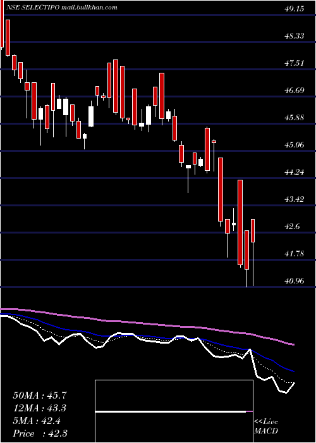Select the 43.42 price label
316x443 pixels.
294,199
